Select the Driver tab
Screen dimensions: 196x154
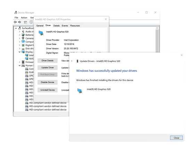48,25
